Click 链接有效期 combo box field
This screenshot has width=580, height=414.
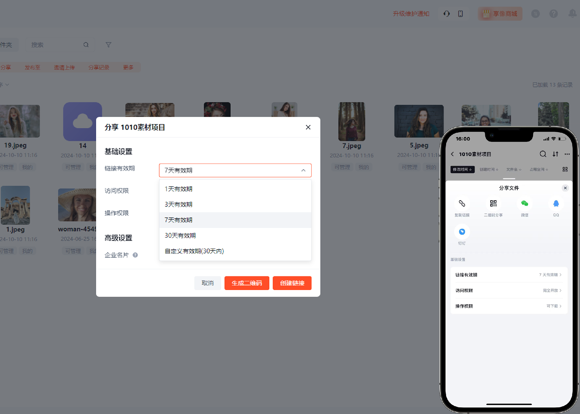(x=235, y=171)
